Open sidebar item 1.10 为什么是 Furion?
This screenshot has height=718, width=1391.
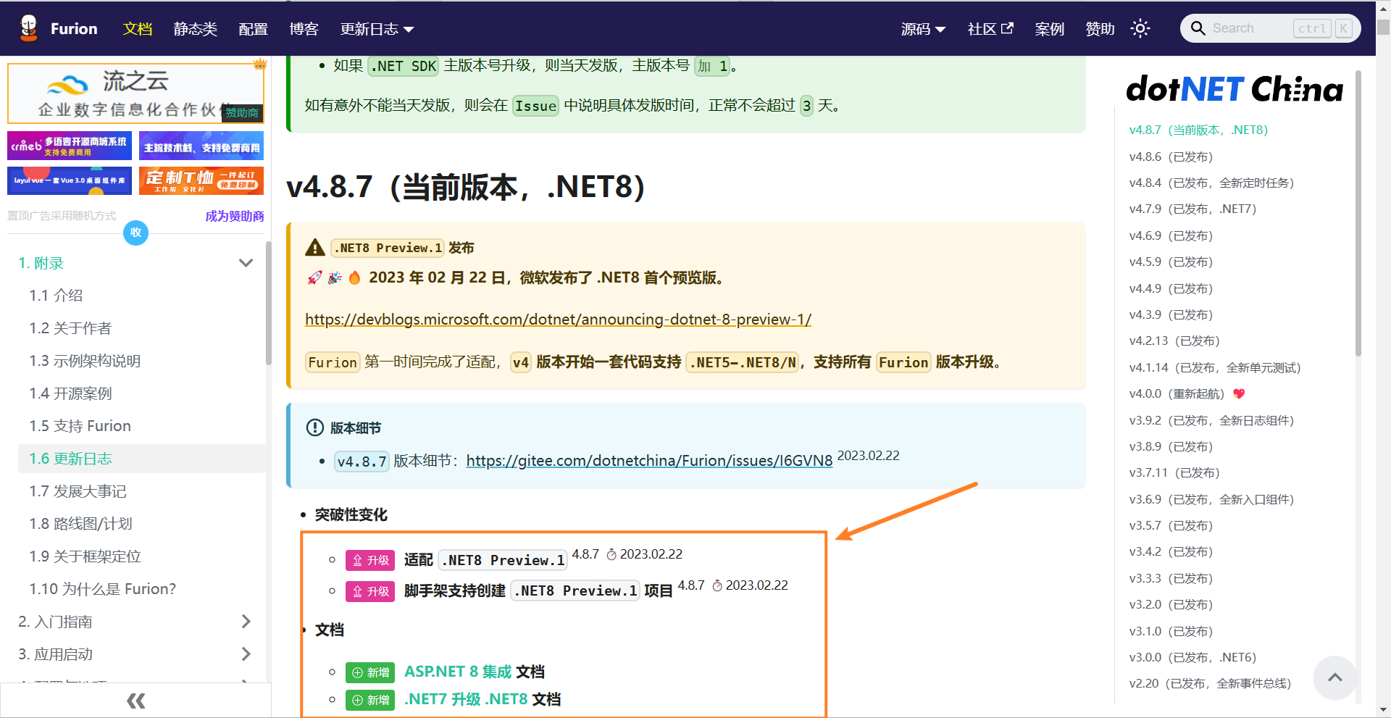tap(102, 589)
